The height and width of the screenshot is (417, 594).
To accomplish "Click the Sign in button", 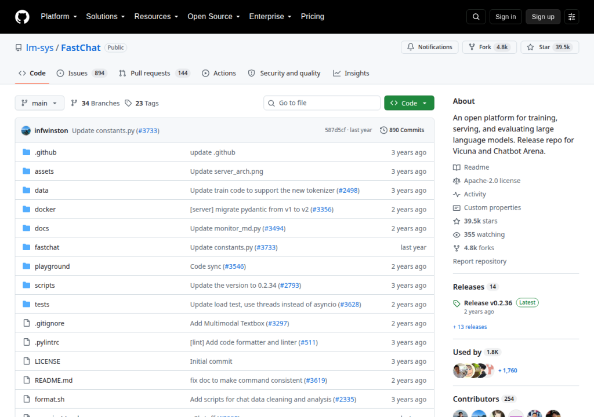I will 505,17.
